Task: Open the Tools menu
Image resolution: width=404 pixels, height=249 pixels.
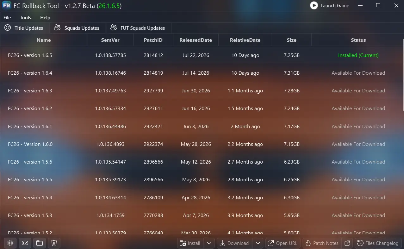Action: [x=26, y=18]
